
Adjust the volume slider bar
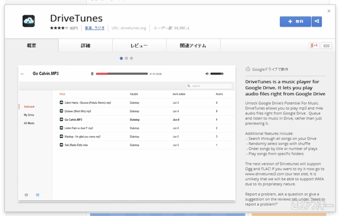[x=217, y=74]
